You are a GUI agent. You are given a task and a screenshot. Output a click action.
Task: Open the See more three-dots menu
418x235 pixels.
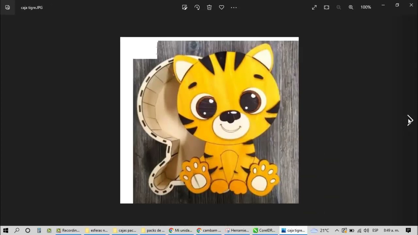(234, 7)
